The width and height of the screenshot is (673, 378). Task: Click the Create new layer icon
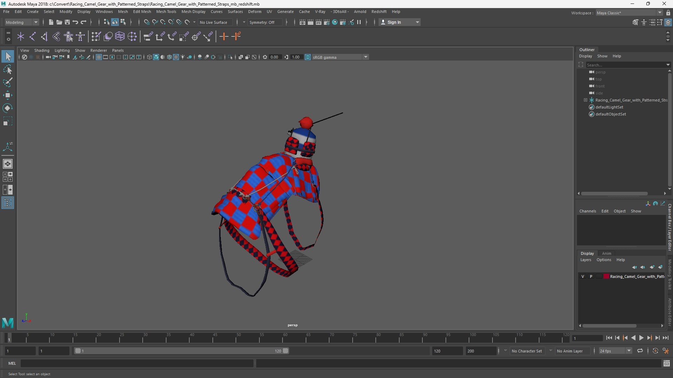pos(652,267)
